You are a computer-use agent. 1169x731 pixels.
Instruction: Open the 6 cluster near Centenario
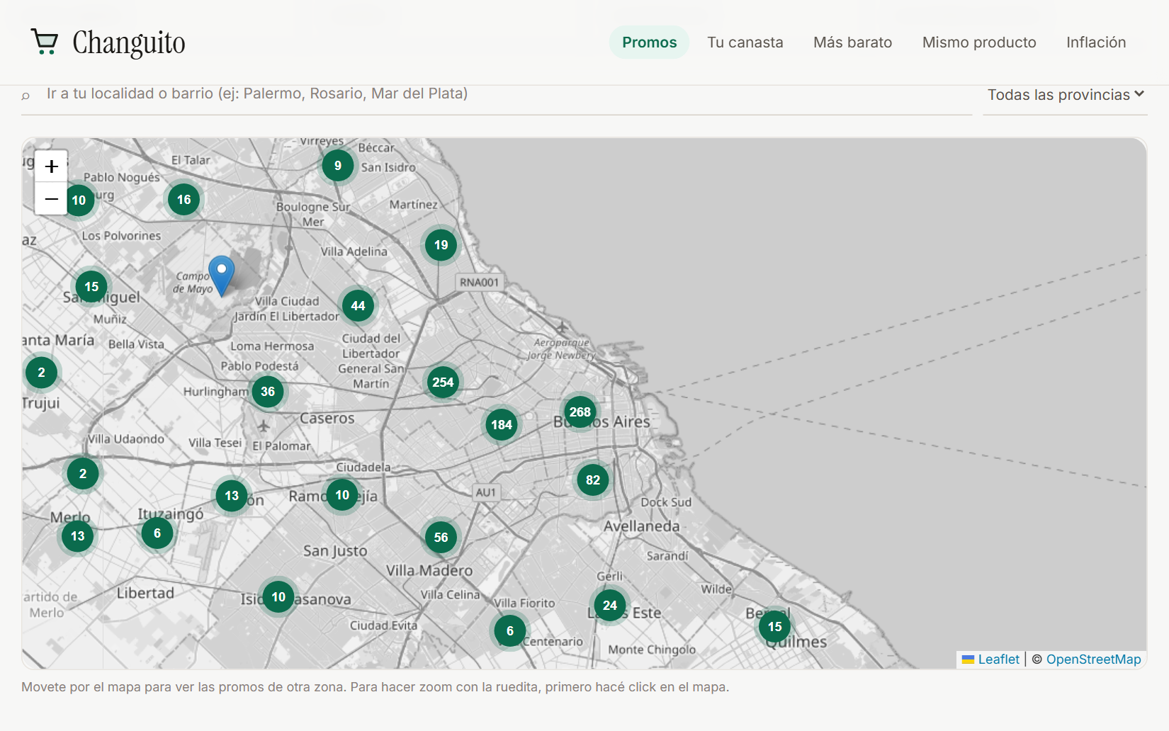pyautogui.click(x=510, y=631)
